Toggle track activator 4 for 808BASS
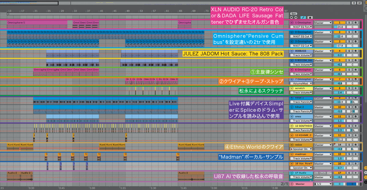Viewport: 367px width, 190px height. [x=339, y=51]
